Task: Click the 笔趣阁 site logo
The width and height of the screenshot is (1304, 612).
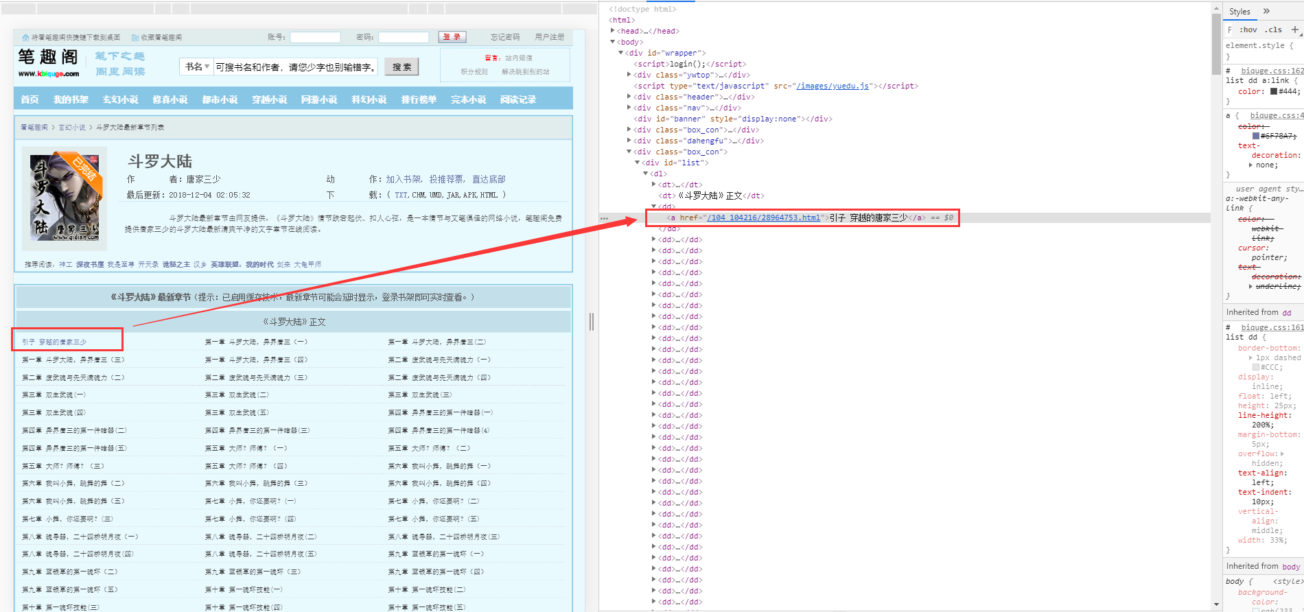Action: (x=49, y=62)
